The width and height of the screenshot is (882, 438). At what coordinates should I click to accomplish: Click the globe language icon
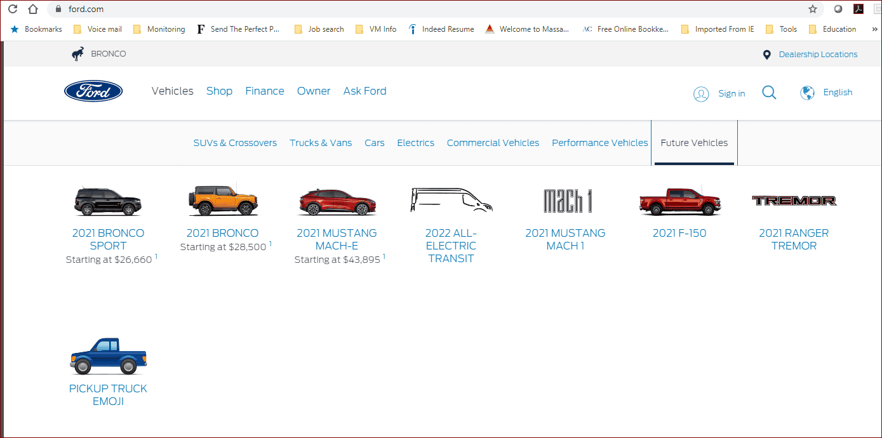[x=807, y=93]
